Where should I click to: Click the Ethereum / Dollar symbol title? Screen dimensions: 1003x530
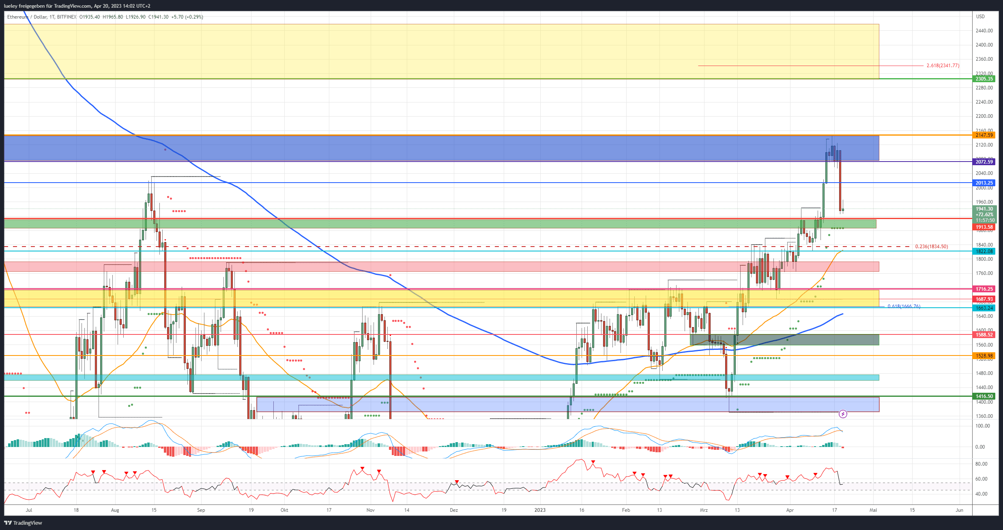point(27,17)
